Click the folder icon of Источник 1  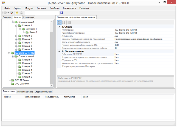(x=23, y=29)
